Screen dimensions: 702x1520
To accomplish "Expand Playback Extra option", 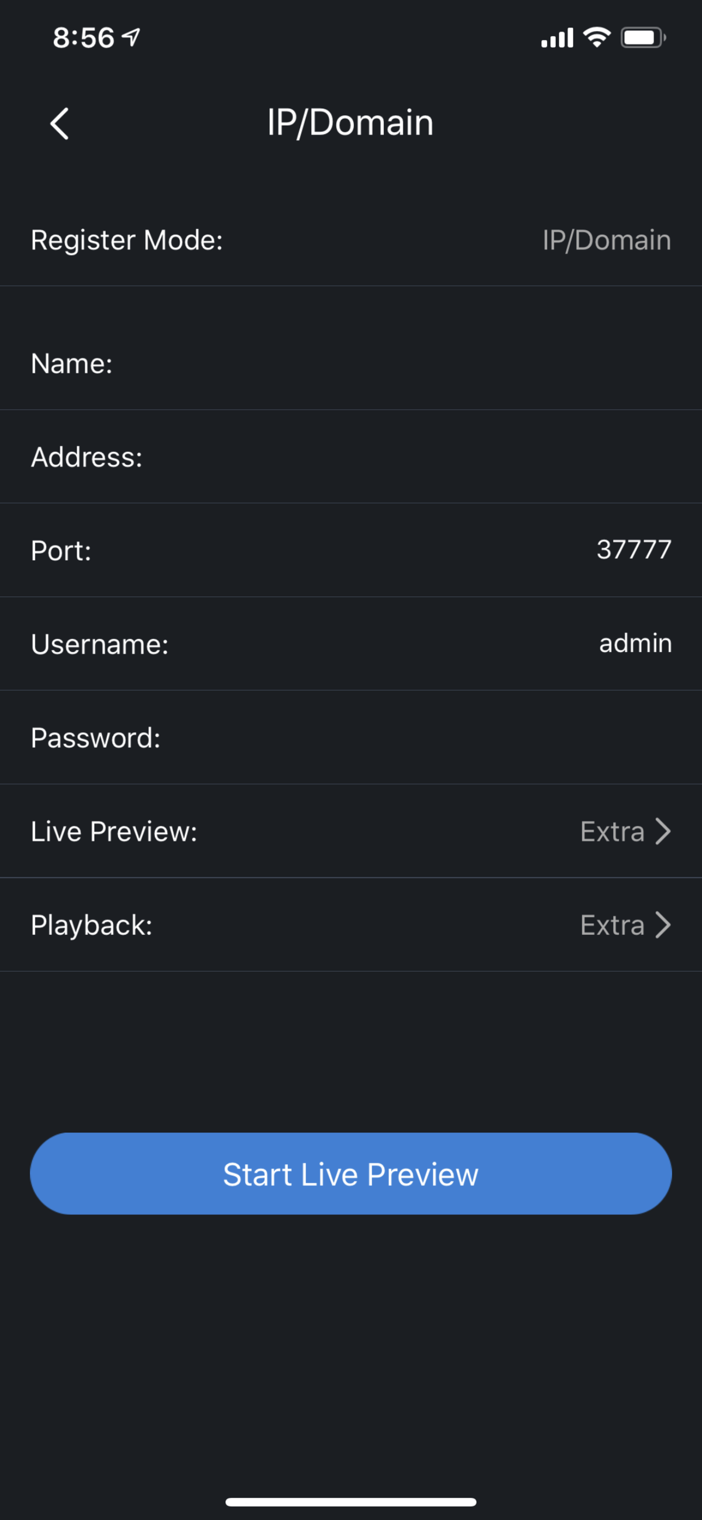I will pos(612,925).
